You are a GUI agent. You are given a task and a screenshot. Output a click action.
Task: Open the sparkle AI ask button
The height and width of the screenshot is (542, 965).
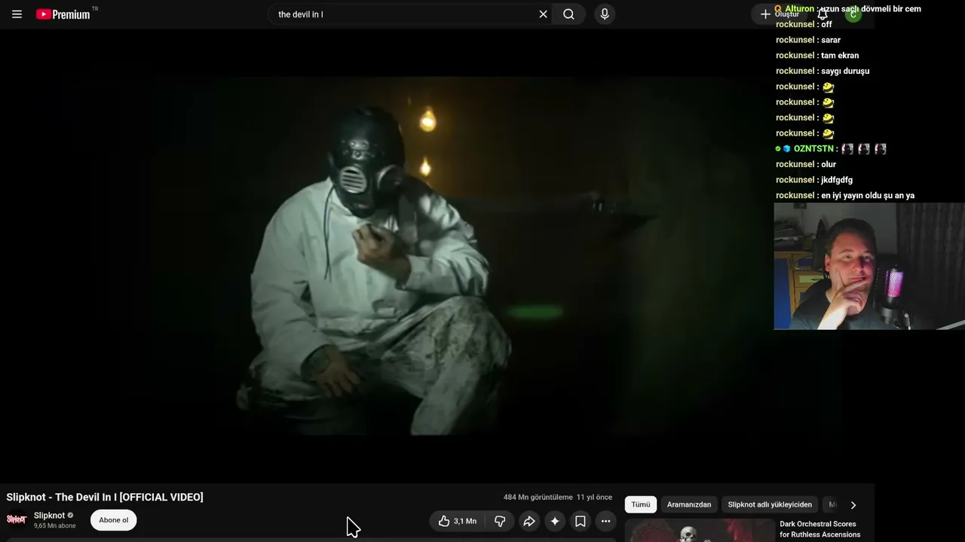(555, 521)
